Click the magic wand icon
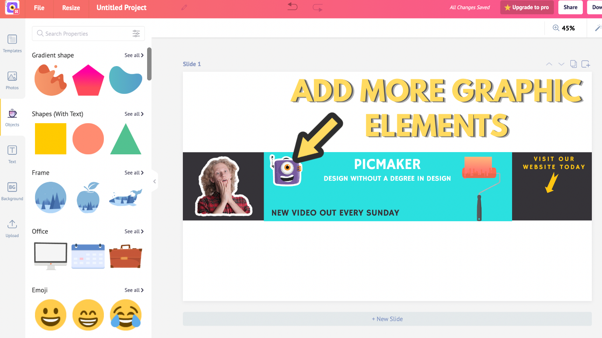Image resolution: width=602 pixels, height=338 pixels. pos(598,28)
